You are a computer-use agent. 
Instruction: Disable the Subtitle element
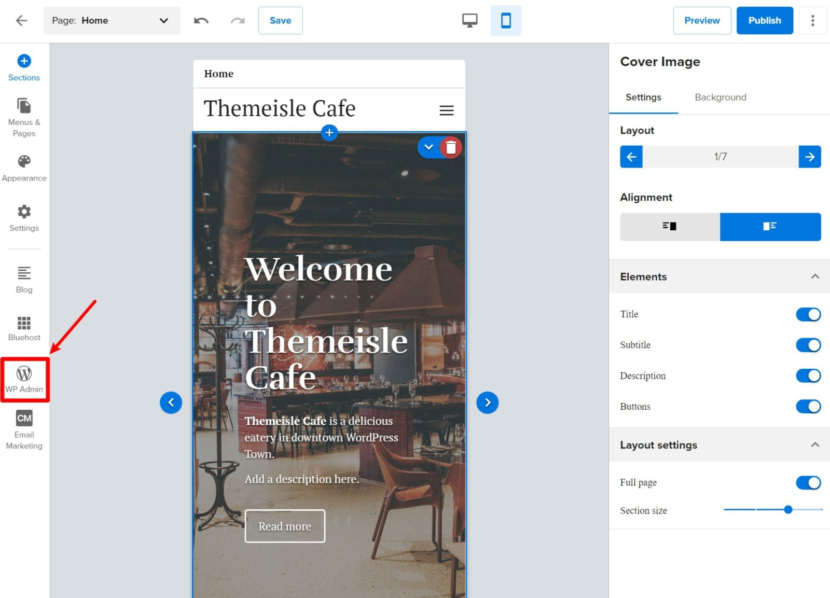tap(808, 344)
